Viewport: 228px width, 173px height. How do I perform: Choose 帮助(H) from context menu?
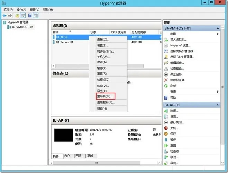tap(108, 109)
